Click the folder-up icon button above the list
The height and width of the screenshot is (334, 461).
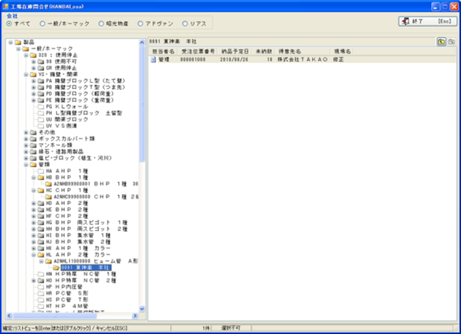click(441, 42)
